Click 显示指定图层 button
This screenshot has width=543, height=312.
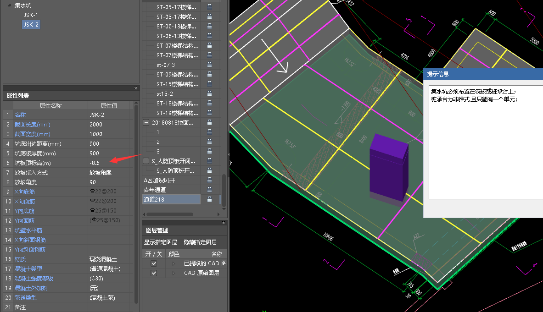(x=161, y=242)
